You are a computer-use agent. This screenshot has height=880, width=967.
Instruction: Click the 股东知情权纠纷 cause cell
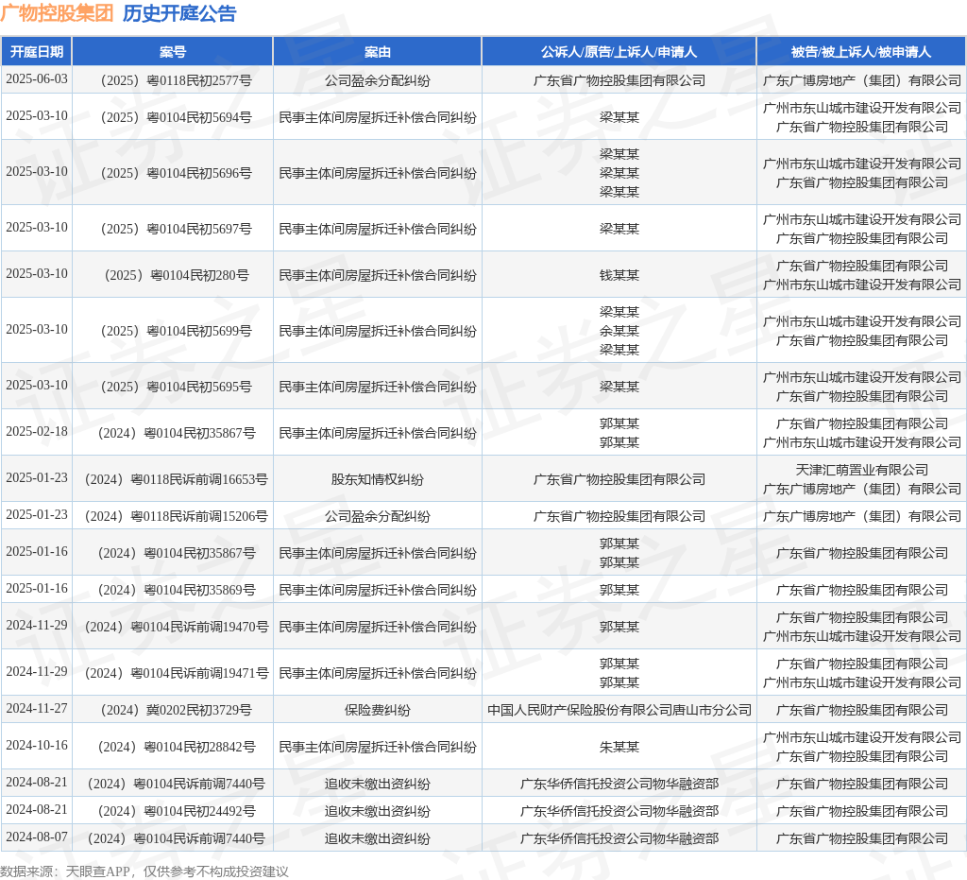point(378,479)
